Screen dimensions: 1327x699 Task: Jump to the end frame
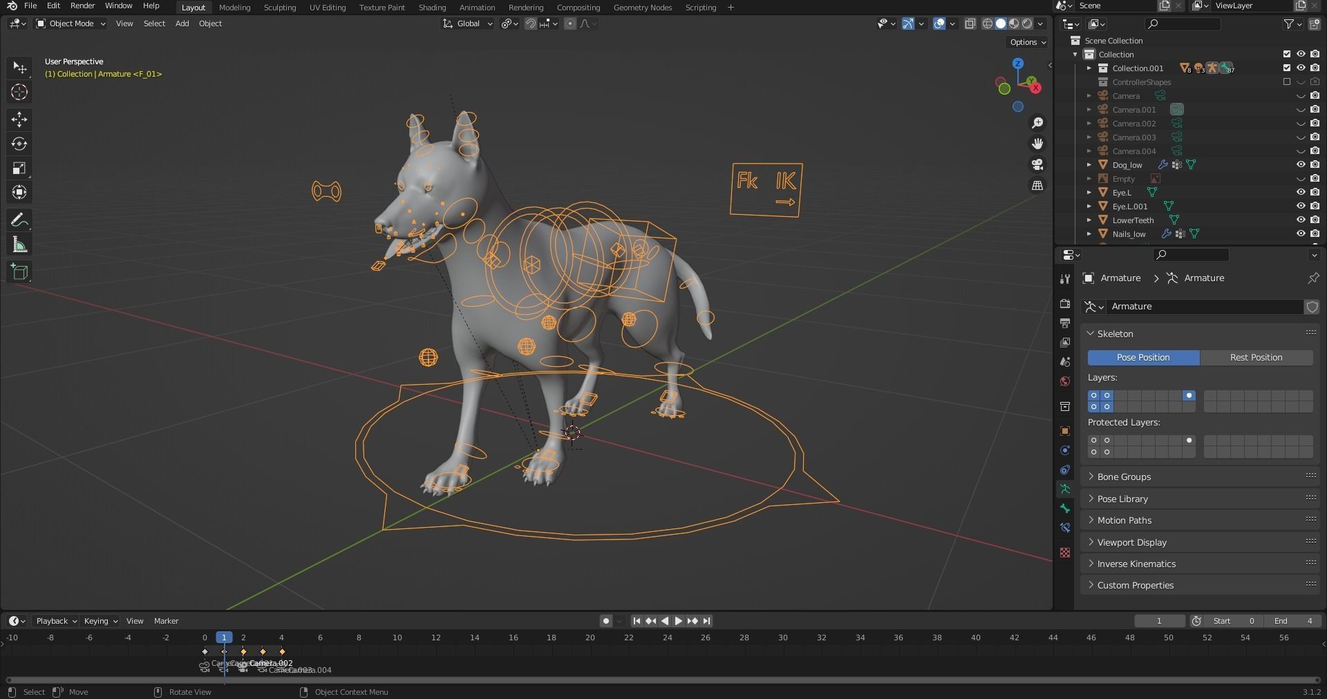coord(706,621)
